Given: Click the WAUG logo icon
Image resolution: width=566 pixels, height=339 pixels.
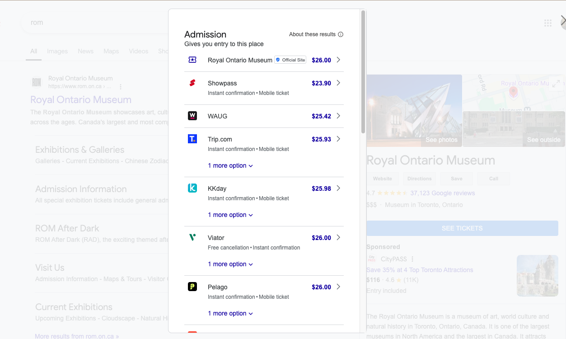Looking at the screenshot, I should click(192, 116).
